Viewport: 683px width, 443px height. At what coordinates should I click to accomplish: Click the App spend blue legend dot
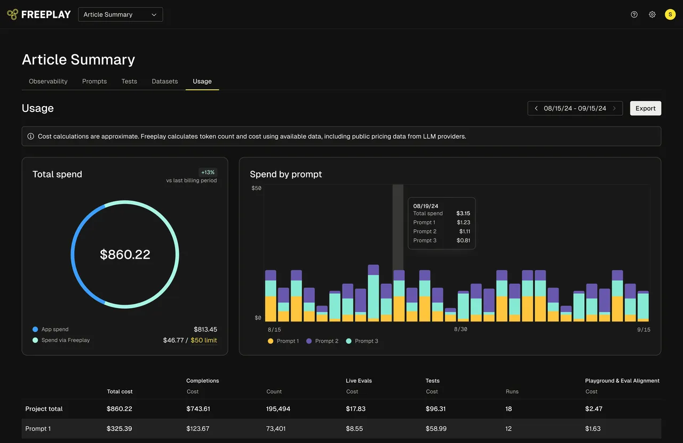point(35,329)
